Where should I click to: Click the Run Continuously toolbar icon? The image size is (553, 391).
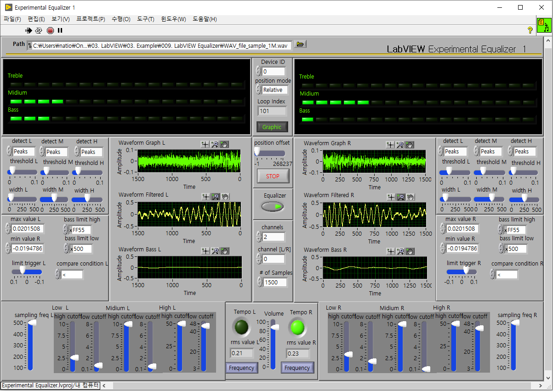39,30
